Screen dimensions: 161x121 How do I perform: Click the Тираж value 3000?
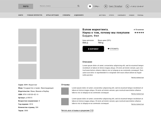coord(26,111)
